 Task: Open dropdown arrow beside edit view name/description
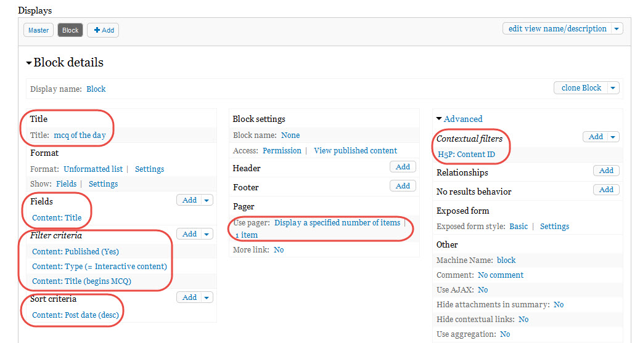(x=617, y=28)
